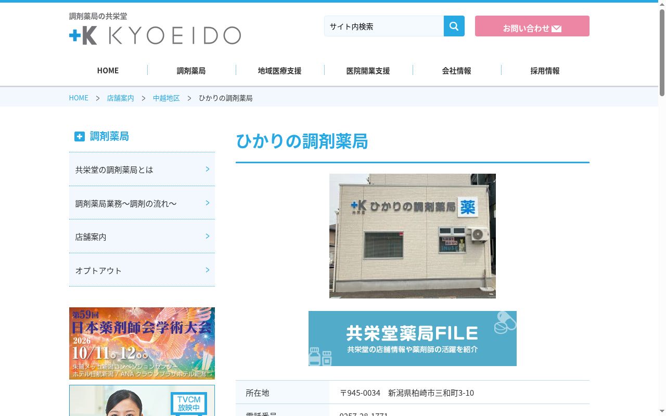Open HOME in the main navigation
The image size is (666, 416).
point(108,71)
